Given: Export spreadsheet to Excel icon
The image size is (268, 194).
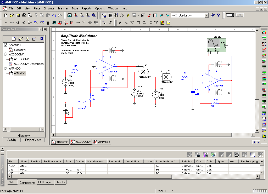Looking at the screenshot, I should tap(213, 155).
